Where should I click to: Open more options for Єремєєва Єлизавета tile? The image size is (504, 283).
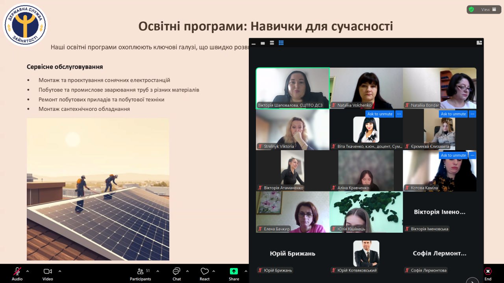pos(472,114)
